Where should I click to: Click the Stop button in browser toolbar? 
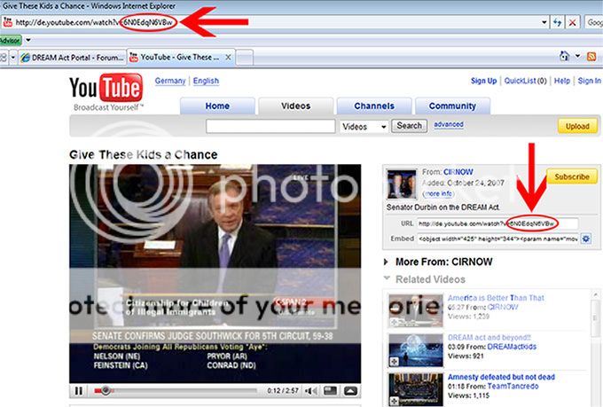pos(572,22)
